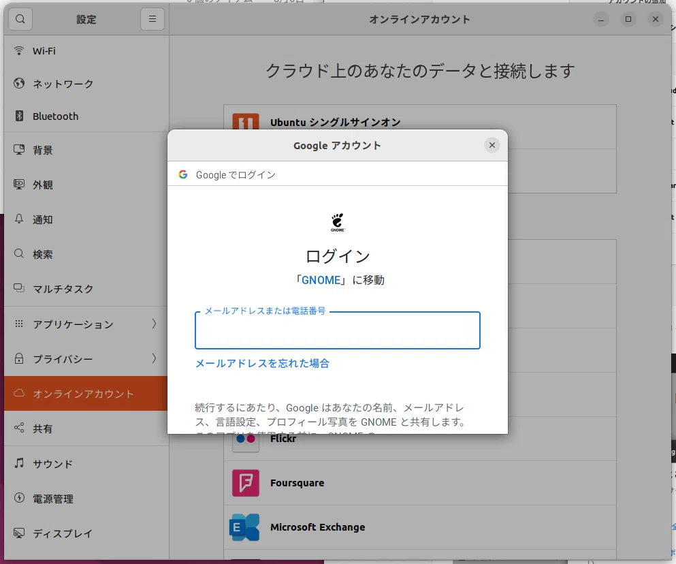Open the hamburger menu in Settings header
Image resolution: width=676 pixels, height=564 pixels.
click(152, 19)
